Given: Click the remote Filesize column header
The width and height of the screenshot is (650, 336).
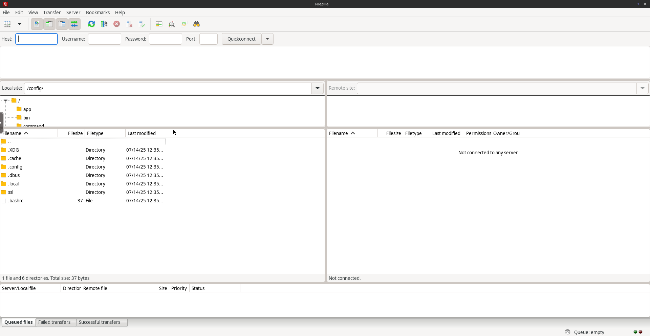Looking at the screenshot, I should [x=390, y=133].
